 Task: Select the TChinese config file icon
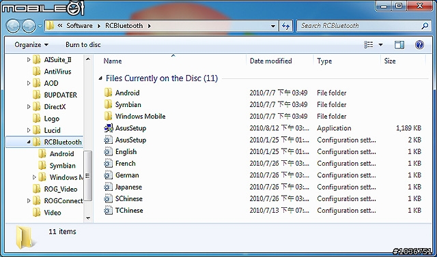tap(108, 210)
